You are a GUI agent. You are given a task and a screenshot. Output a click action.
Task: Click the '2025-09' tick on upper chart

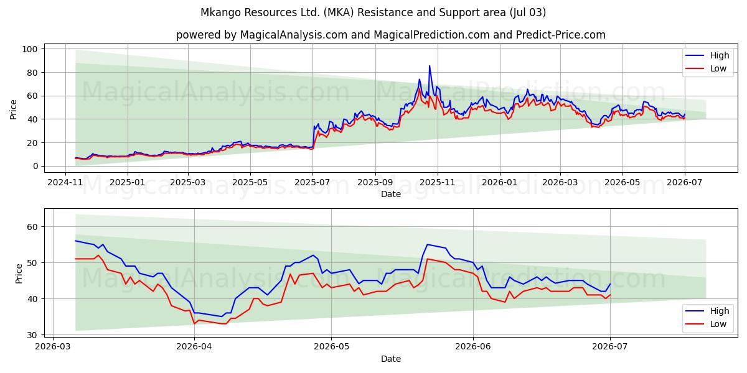pyautogui.click(x=375, y=182)
